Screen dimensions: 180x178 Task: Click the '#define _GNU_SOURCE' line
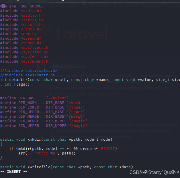coord(22,6)
